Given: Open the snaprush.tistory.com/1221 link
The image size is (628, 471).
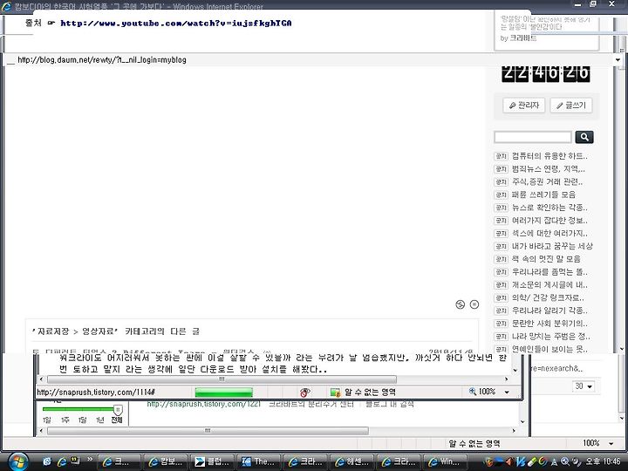Looking at the screenshot, I should point(203,404).
